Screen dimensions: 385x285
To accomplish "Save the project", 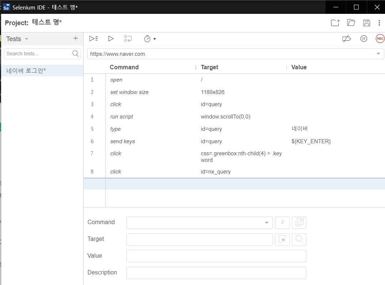I will (366, 23).
